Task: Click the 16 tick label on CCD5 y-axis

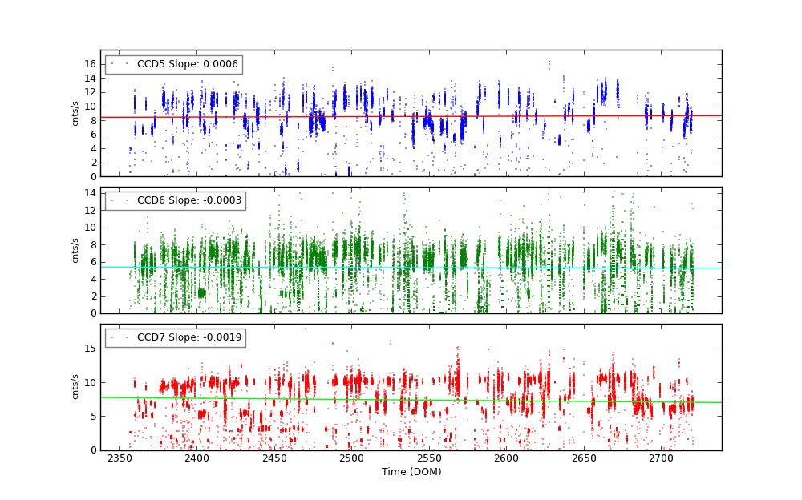Action: [x=91, y=64]
